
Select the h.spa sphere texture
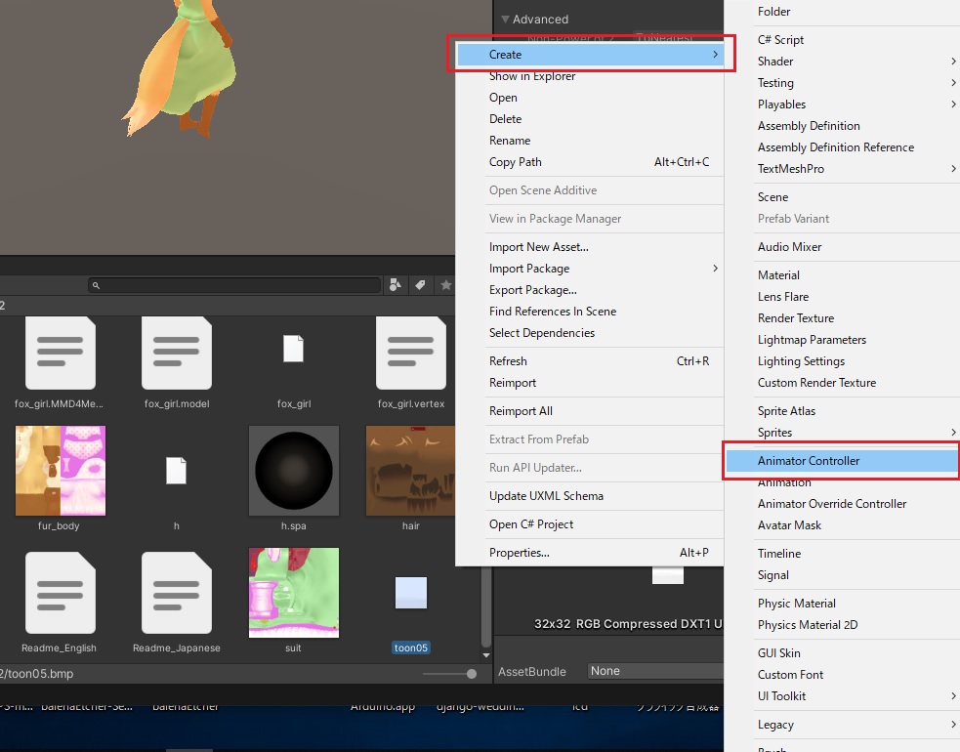pyautogui.click(x=293, y=471)
